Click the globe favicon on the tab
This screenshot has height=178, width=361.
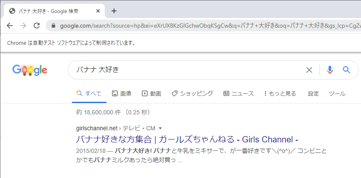coord(12,11)
